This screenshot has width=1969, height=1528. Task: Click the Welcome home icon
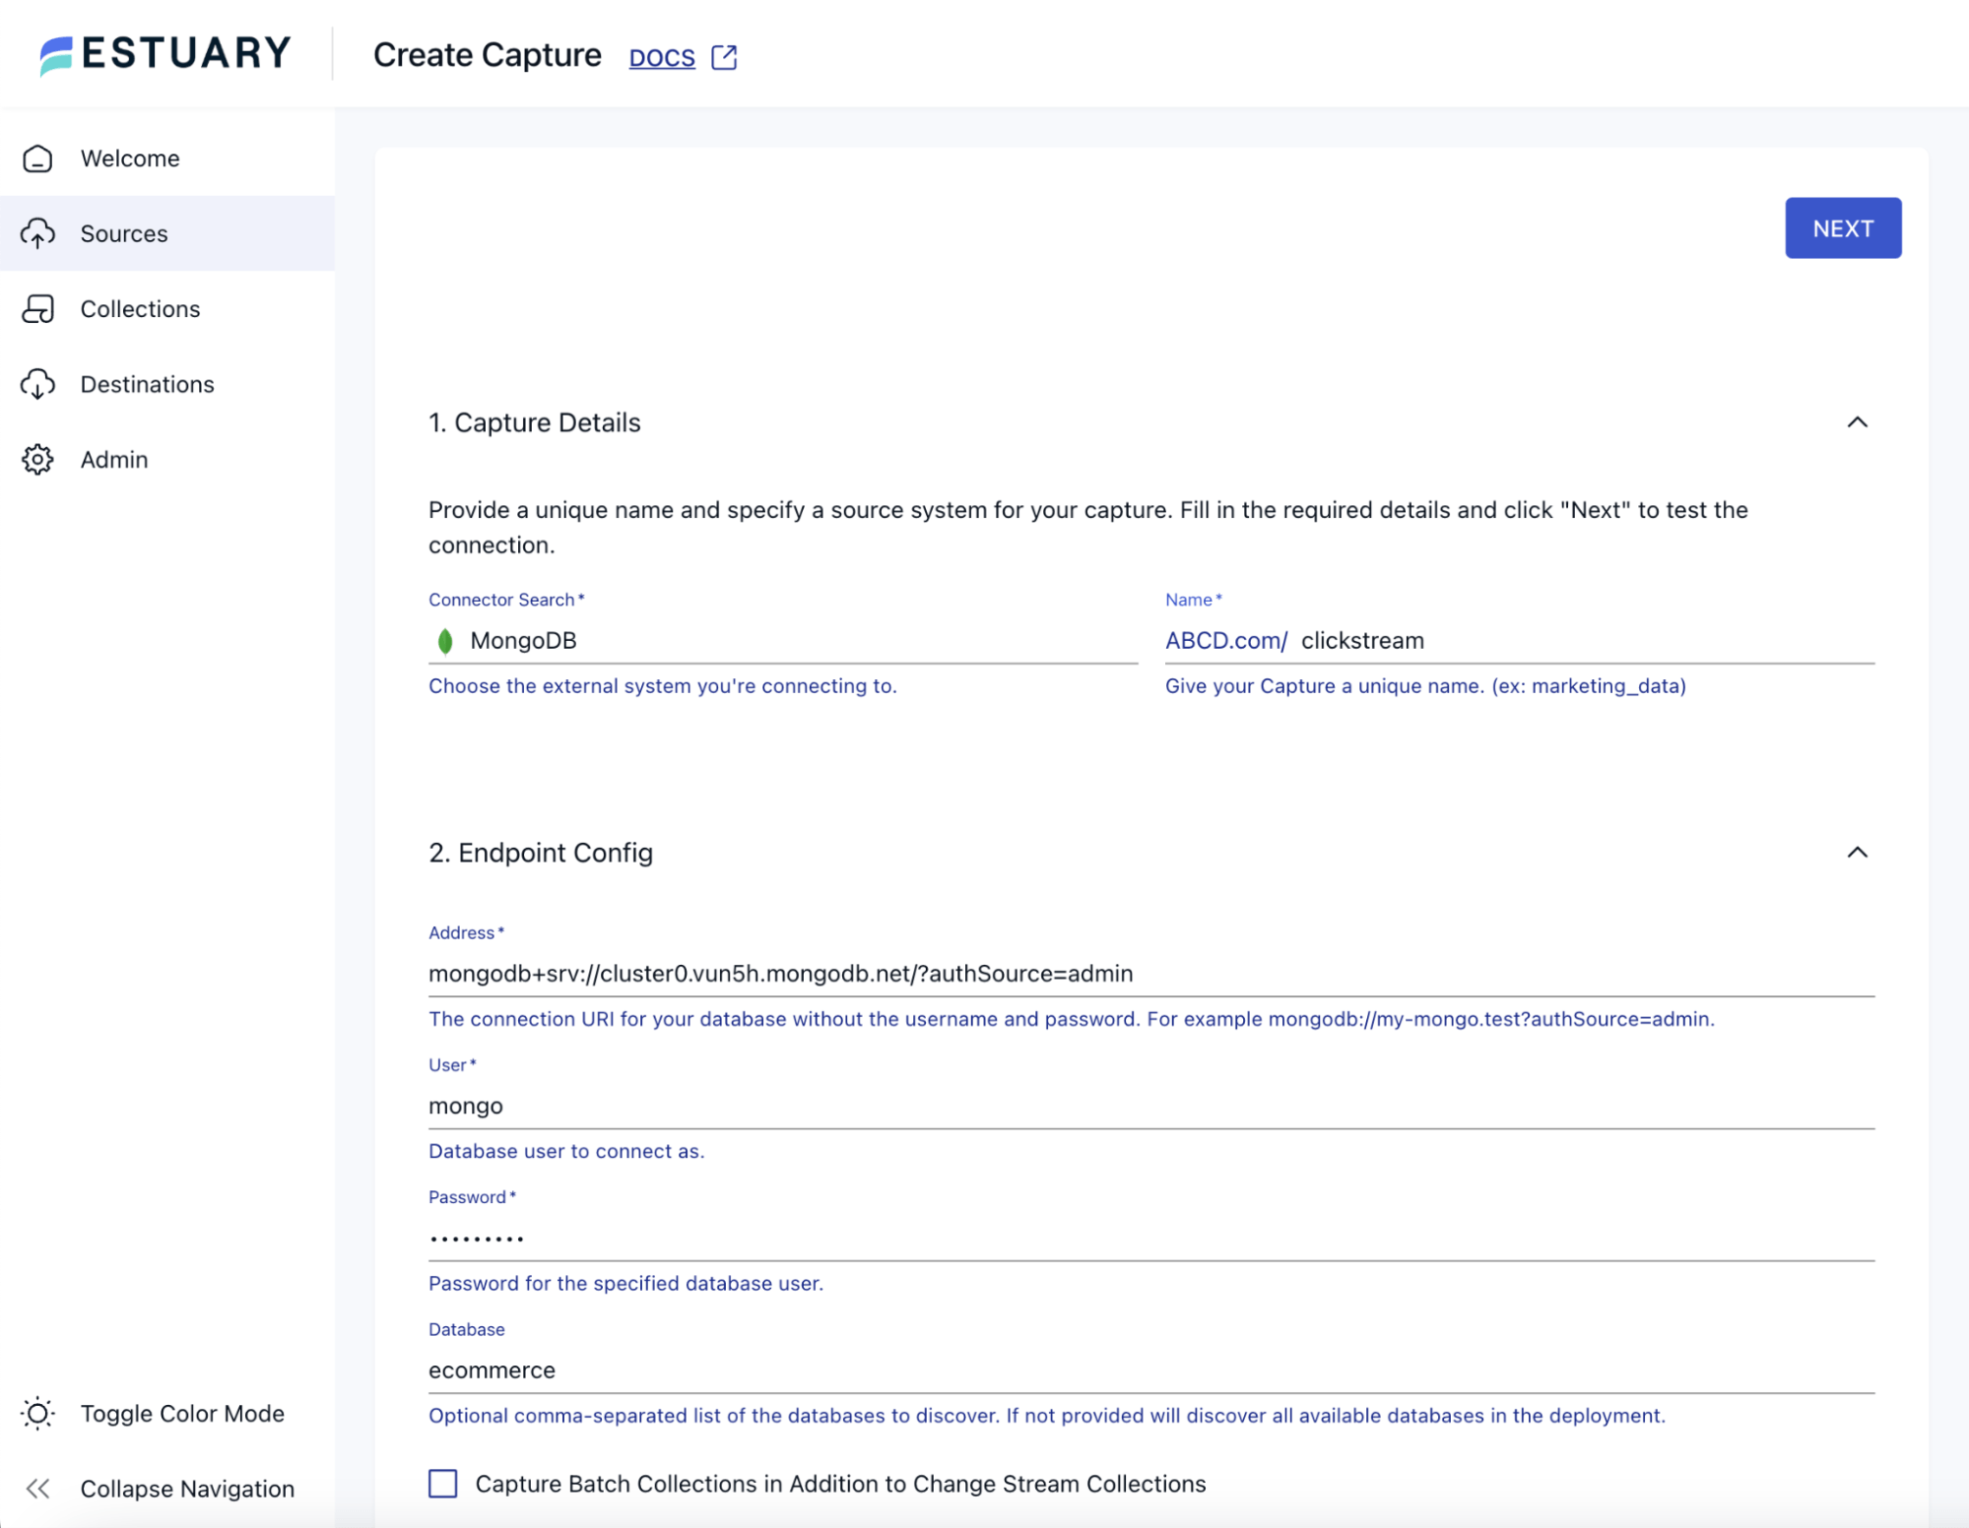click(x=37, y=159)
